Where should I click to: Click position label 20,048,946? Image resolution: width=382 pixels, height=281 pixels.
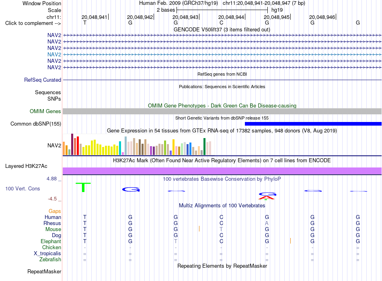coord(322,17)
